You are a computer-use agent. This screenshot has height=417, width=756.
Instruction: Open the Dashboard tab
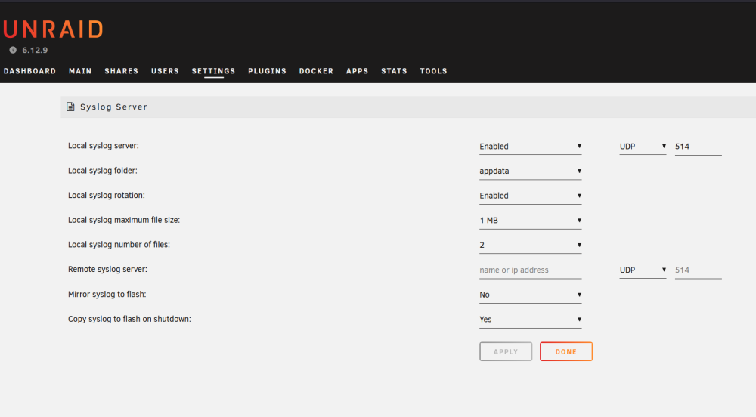pyautogui.click(x=30, y=71)
